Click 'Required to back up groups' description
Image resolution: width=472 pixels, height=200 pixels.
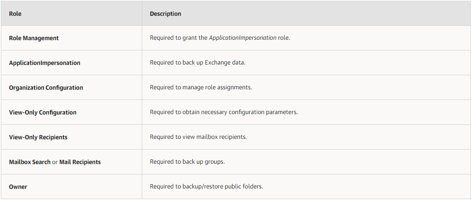click(x=188, y=162)
